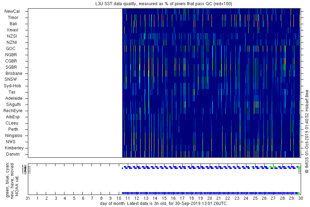
Task: Select the SGBR row label
Action: (11, 67)
